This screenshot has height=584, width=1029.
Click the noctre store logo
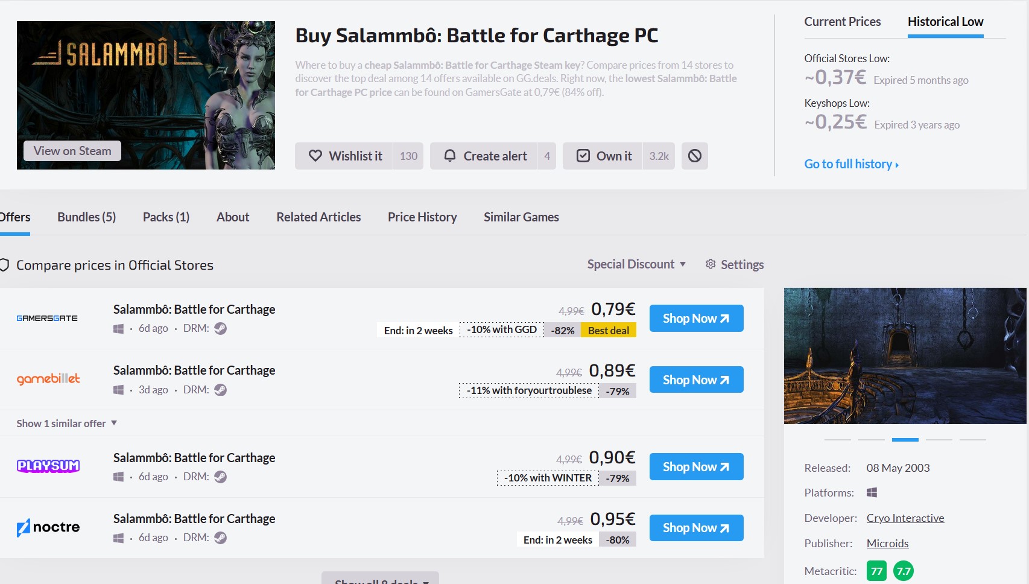48,527
